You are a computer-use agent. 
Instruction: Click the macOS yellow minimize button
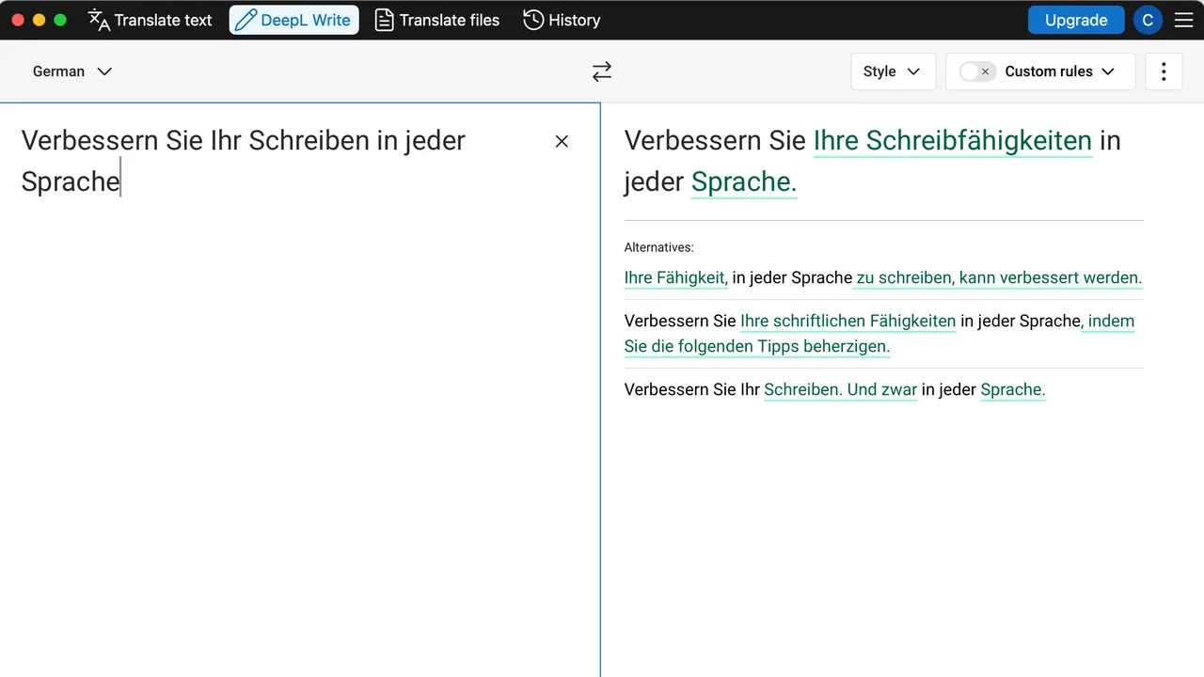point(39,20)
